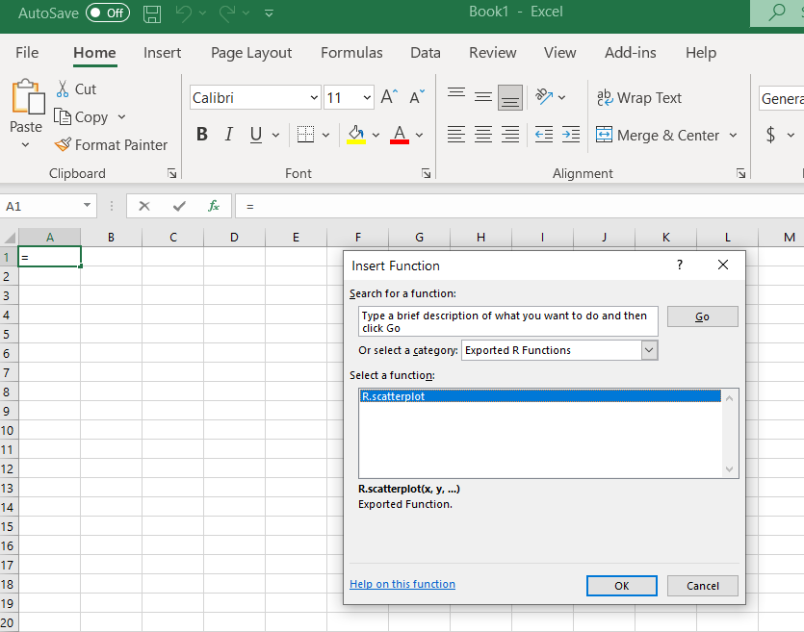Select Align Right icon
Image resolution: width=804 pixels, height=632 pixels.
coord(510,134)
